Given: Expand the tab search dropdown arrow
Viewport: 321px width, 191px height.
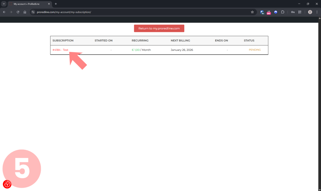Looking at the screenshot, I should pyautogui.click(x=3, y=4).
